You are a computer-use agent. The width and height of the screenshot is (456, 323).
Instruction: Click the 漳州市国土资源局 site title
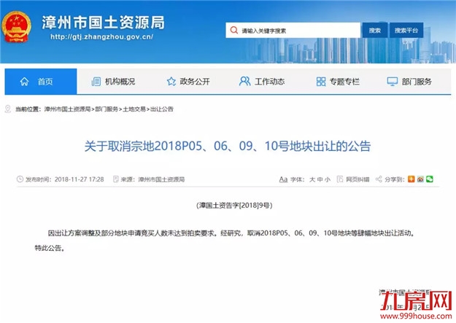[104, 23]
